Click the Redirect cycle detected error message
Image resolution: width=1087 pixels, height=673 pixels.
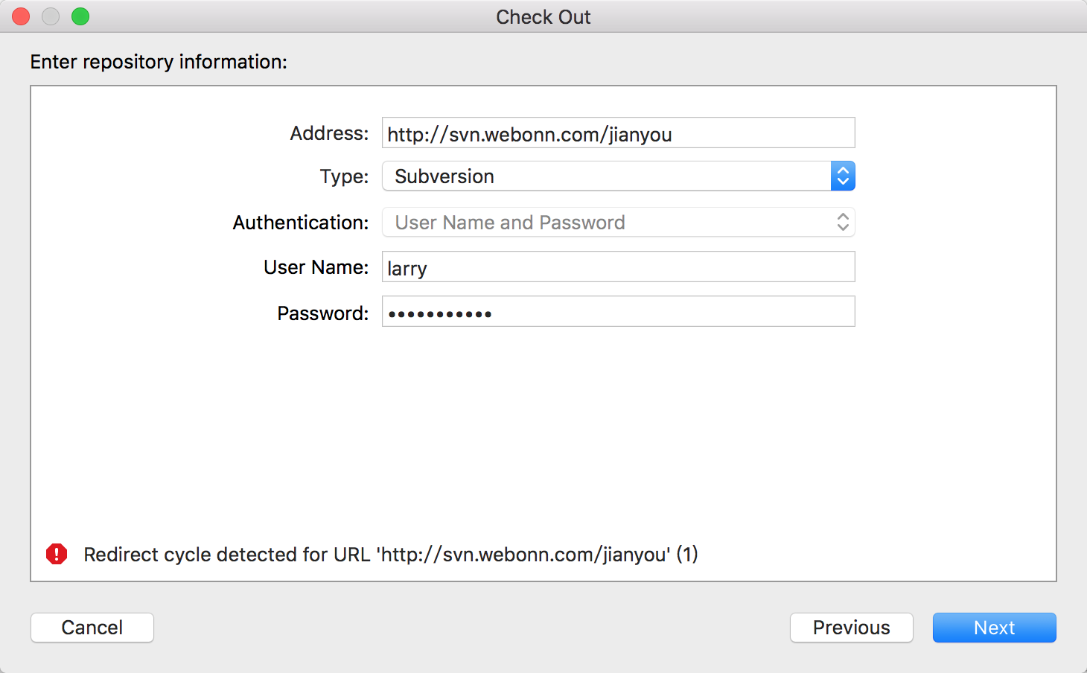pos(390,555)
